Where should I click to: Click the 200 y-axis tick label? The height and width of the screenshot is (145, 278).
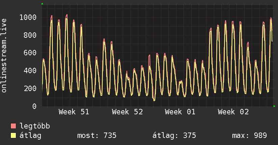tap(30, 88)
